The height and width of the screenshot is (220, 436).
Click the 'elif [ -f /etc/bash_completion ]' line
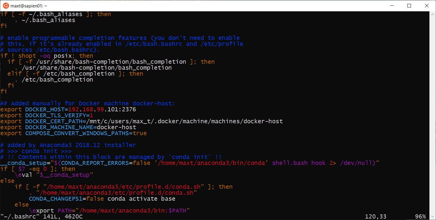[75, 74]
